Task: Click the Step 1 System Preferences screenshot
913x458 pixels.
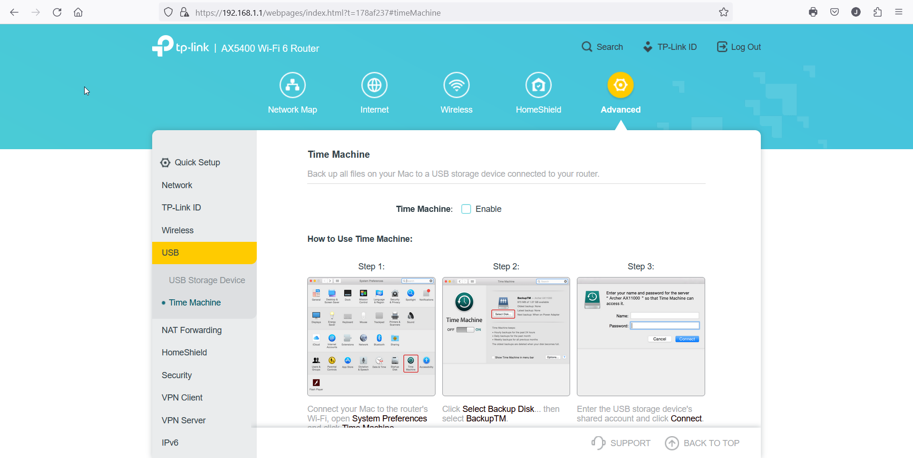Action: point(371,336)
